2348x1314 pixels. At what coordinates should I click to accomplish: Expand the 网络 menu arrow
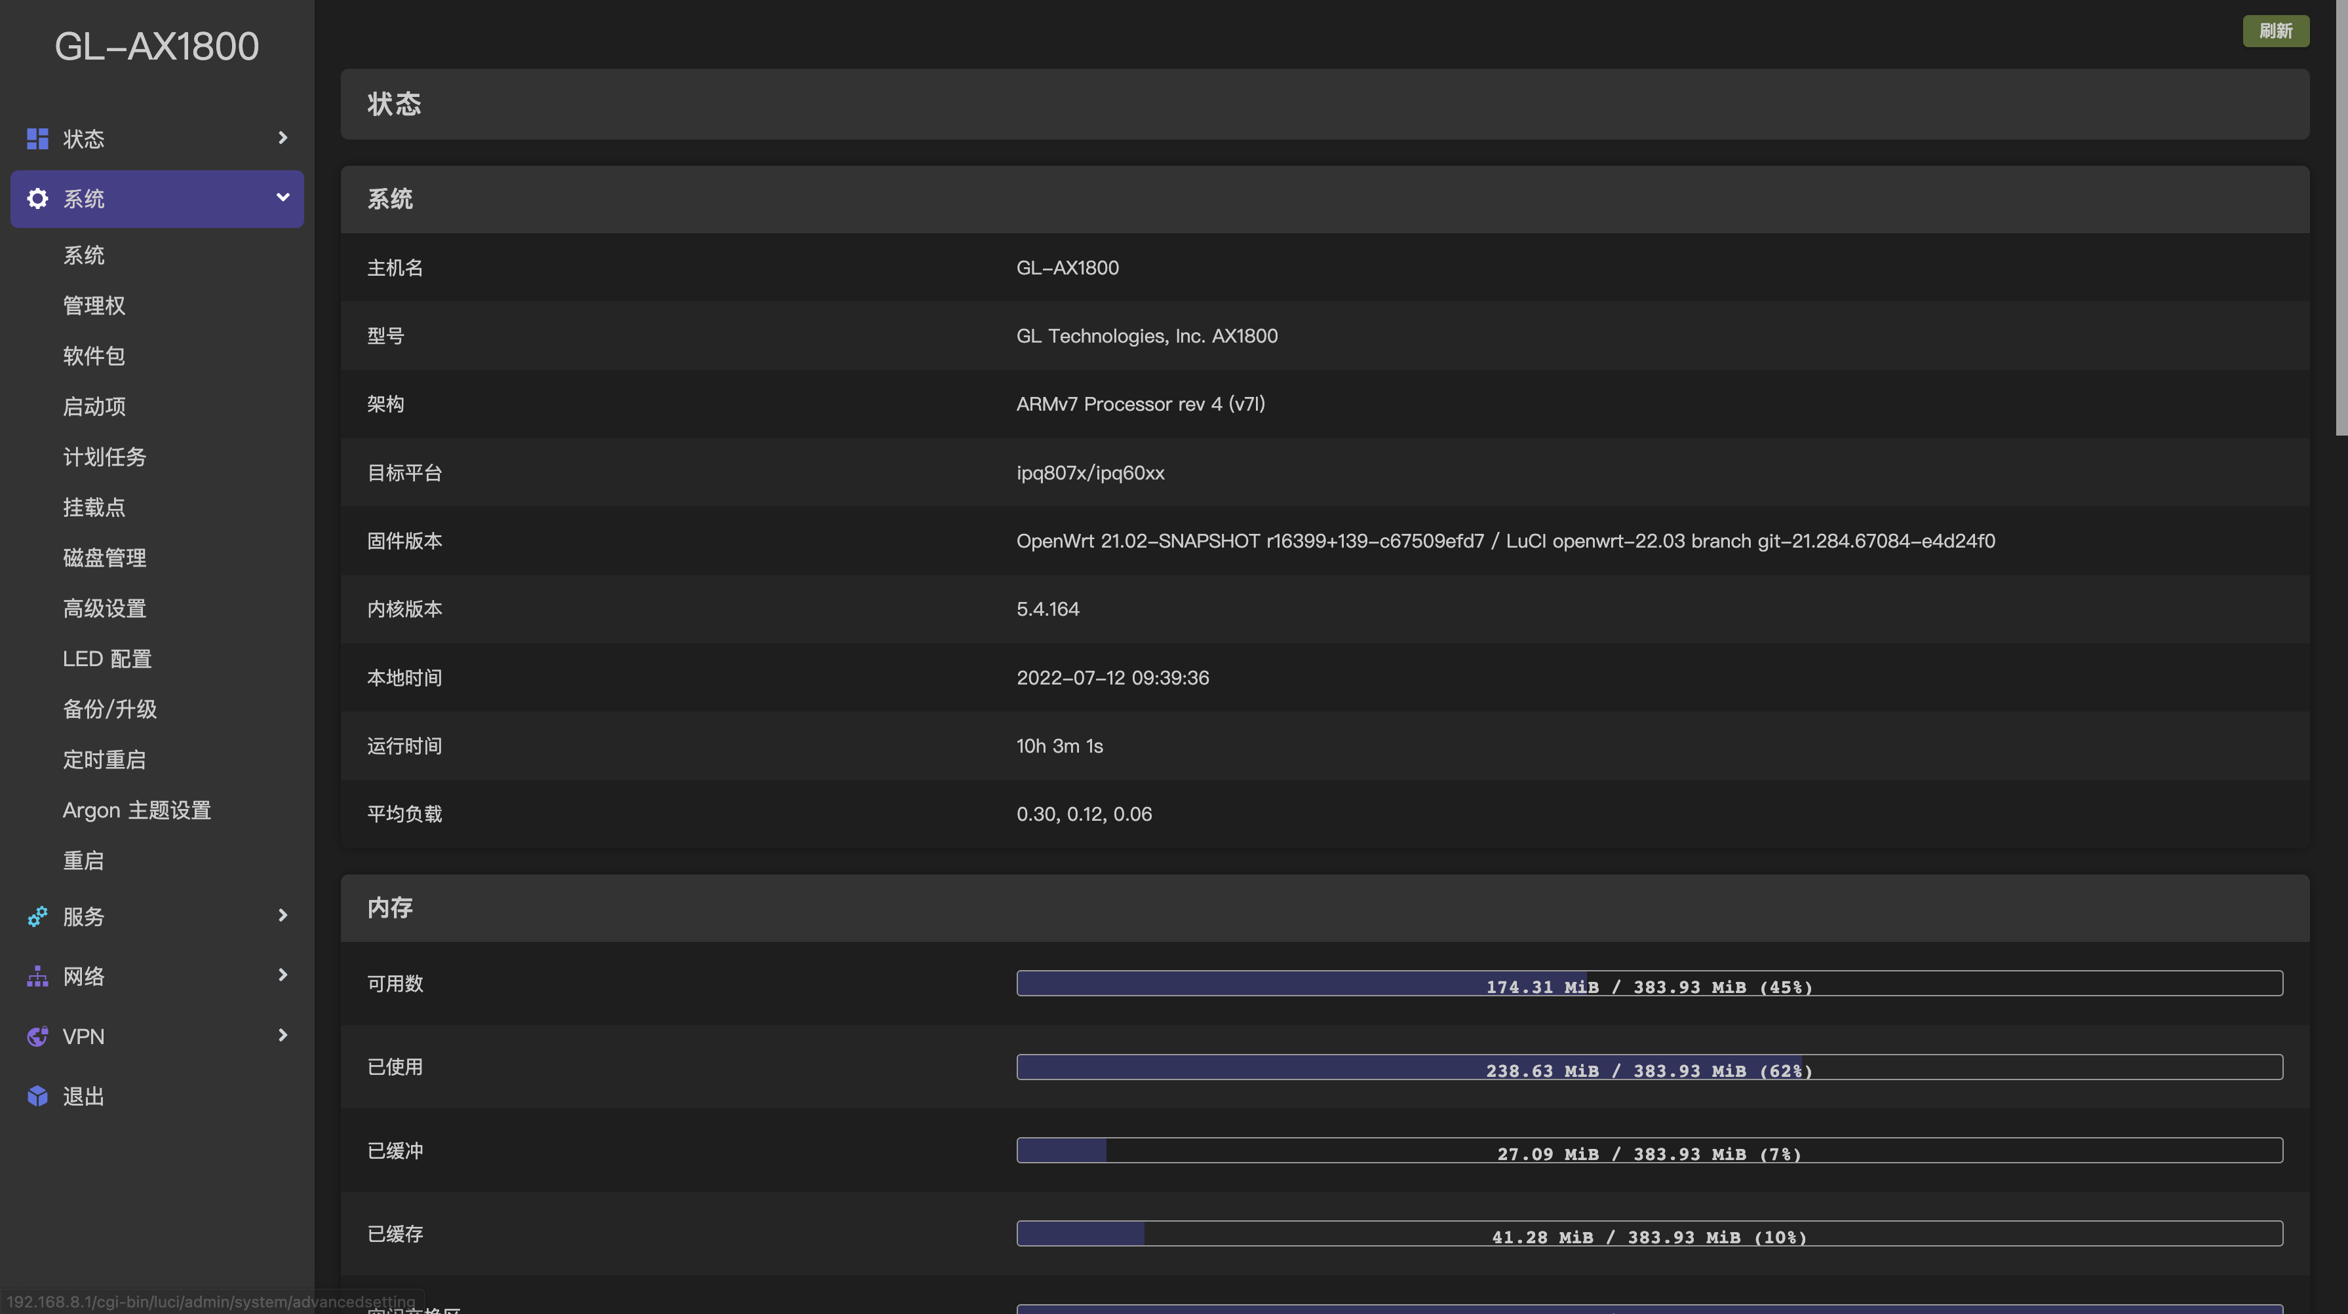pos(283,975)
